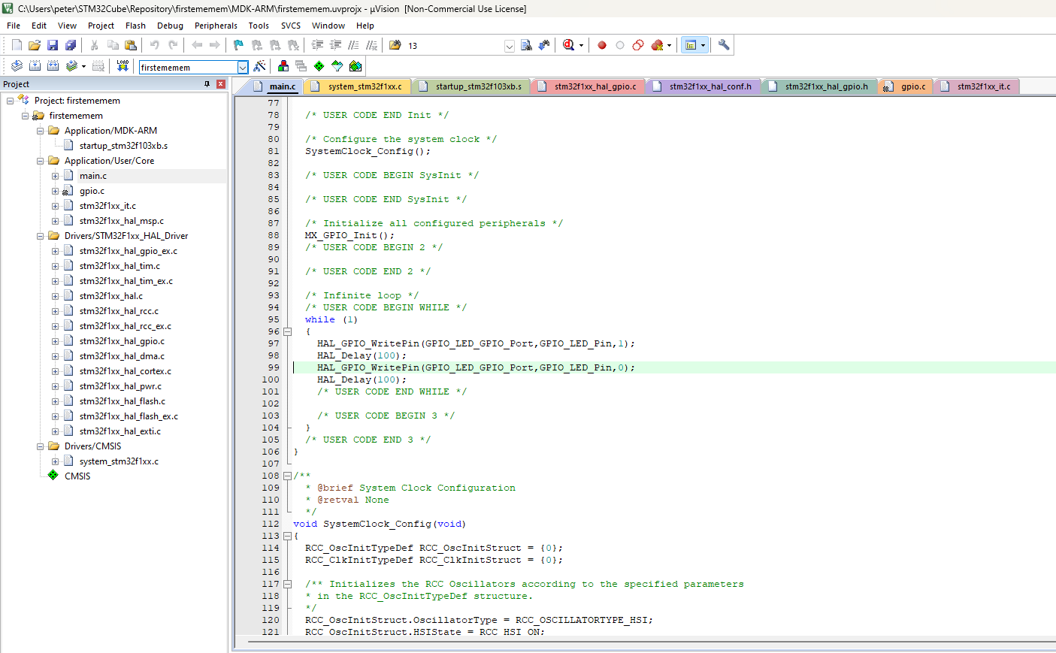Select stm32f1xx_hal_gpio.c in the project tree
This screenshot has width=1056, height=653.
pyautogui.click(x=122, y=341)
